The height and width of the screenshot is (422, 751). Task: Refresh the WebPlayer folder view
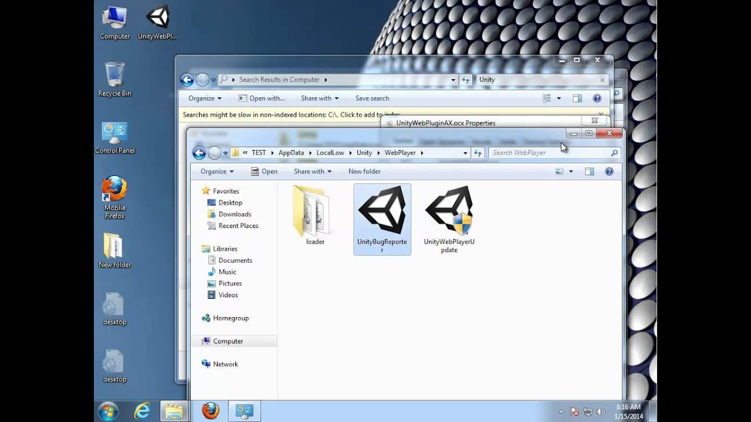(478, 153)
